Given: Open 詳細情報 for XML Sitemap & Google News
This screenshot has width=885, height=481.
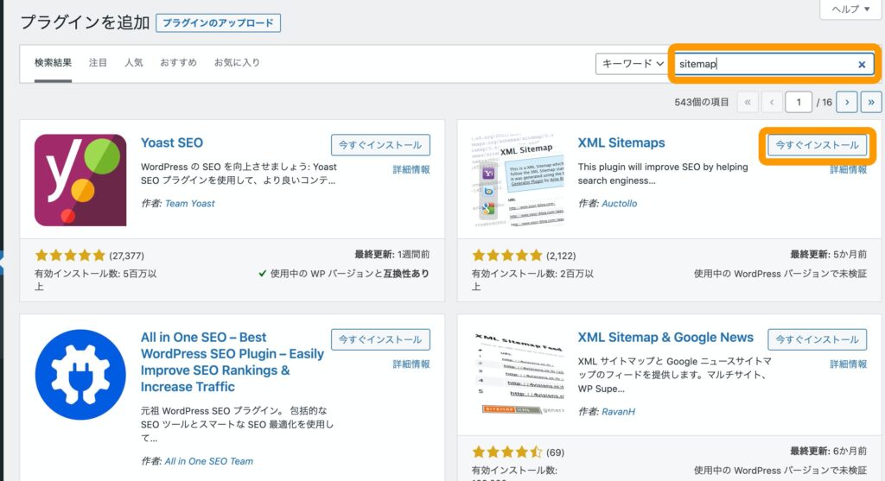Looking at the screenshot, I should 849,364.
